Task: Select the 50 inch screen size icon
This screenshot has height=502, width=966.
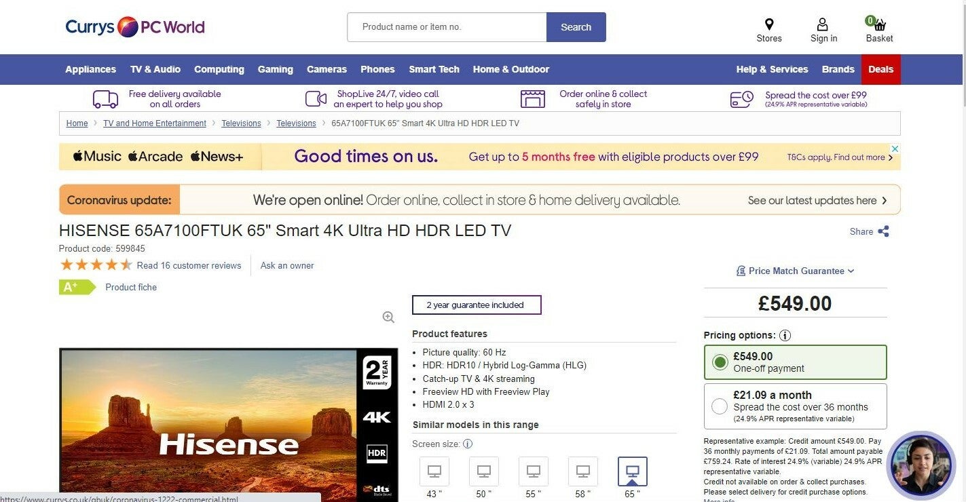Action: (x=484, y=471)
